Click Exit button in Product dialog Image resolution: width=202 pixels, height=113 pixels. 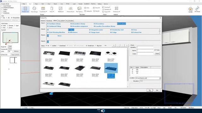click(x=157, y=90)
